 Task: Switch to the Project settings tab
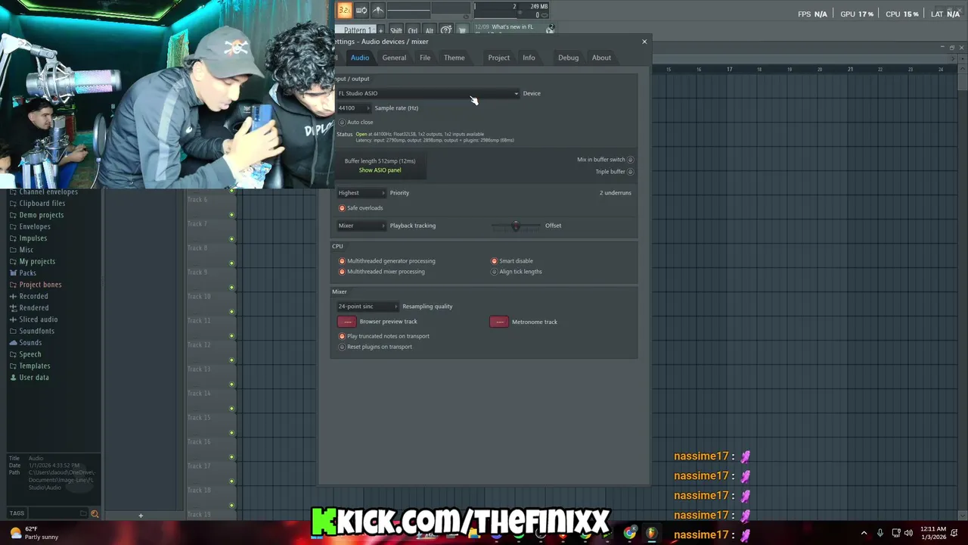pos(498,58)
